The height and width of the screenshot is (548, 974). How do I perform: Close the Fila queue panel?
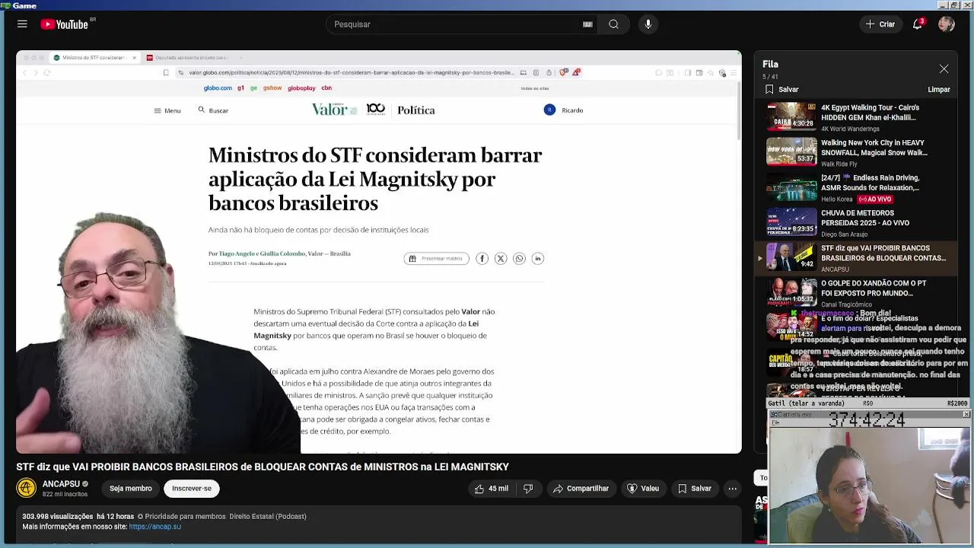pos(944,68)
